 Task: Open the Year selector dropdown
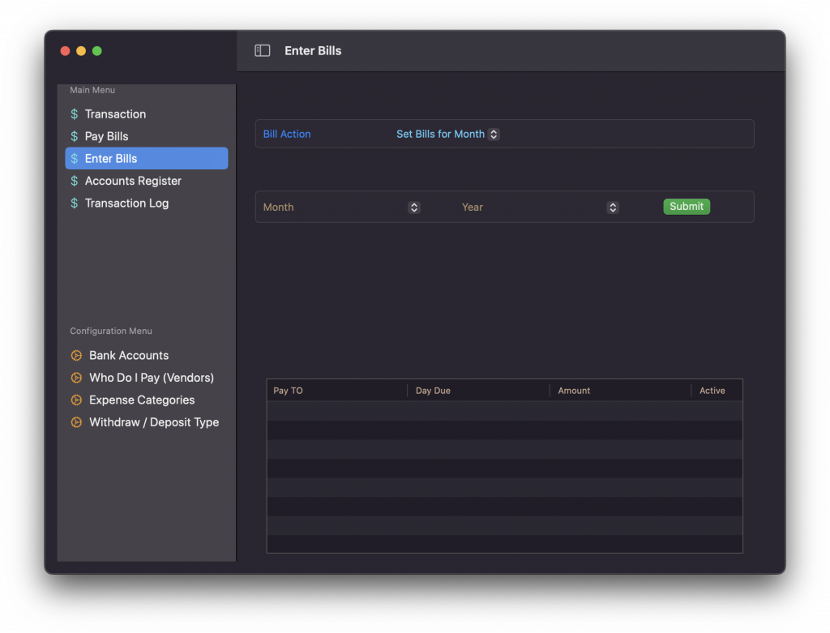(613, 207)
